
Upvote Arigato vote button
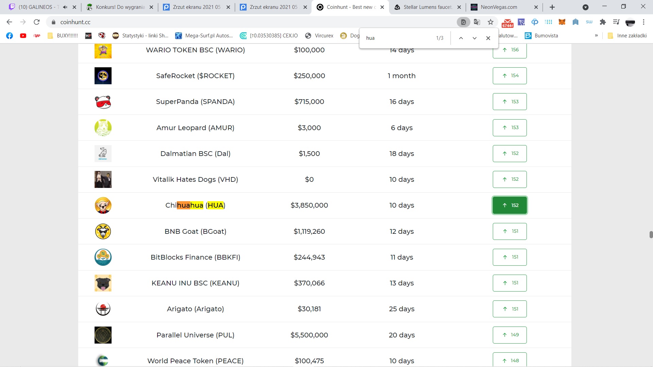[x=510, y=309]
